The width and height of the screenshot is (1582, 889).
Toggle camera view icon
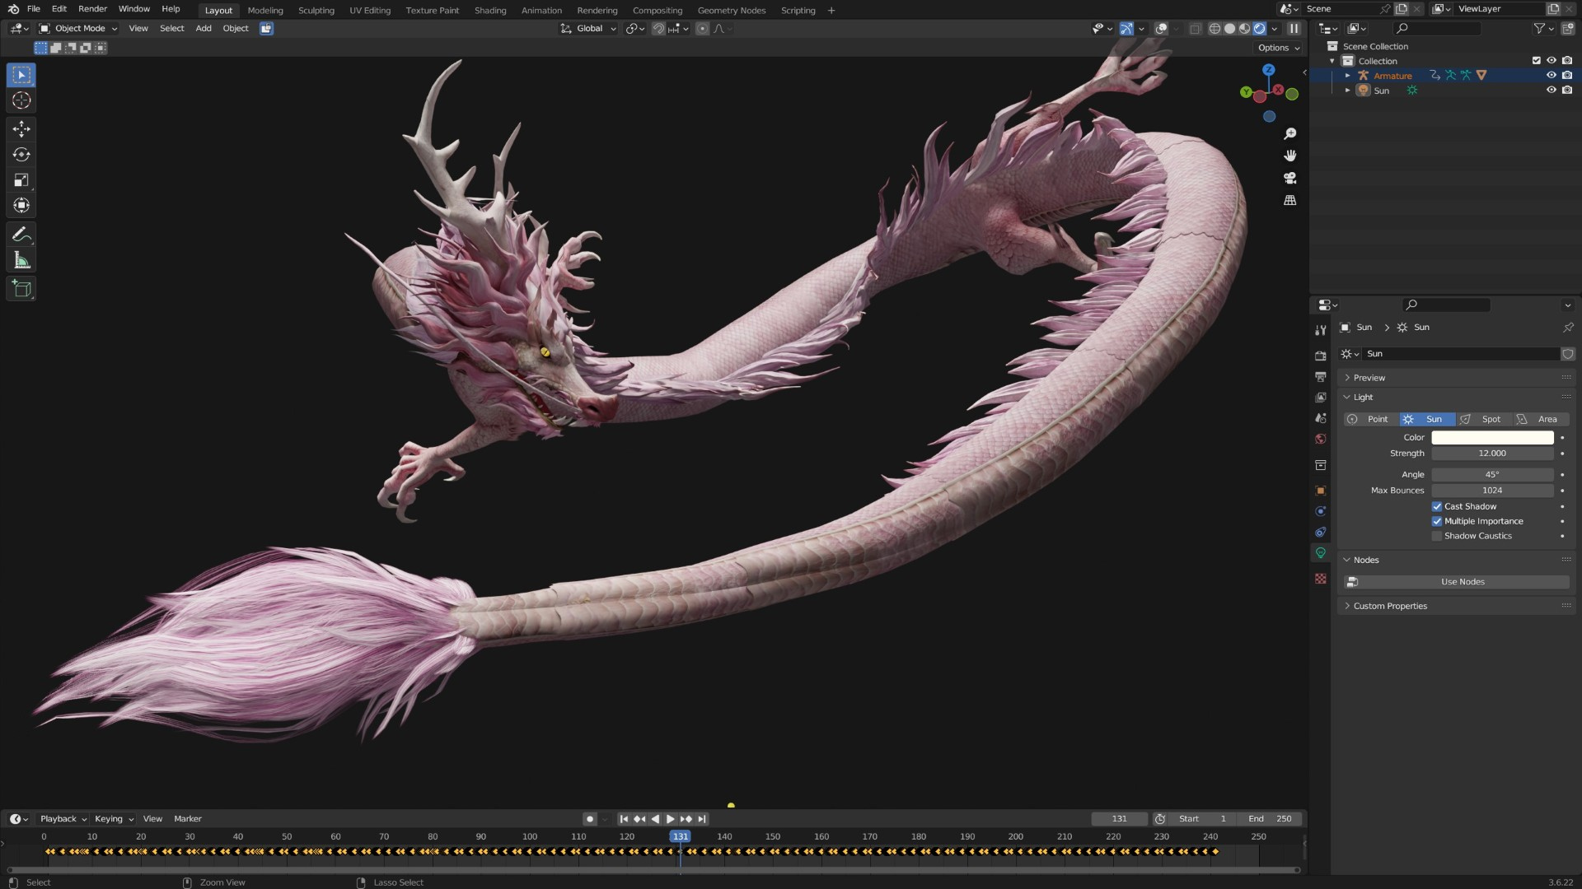coord(1290,178)
